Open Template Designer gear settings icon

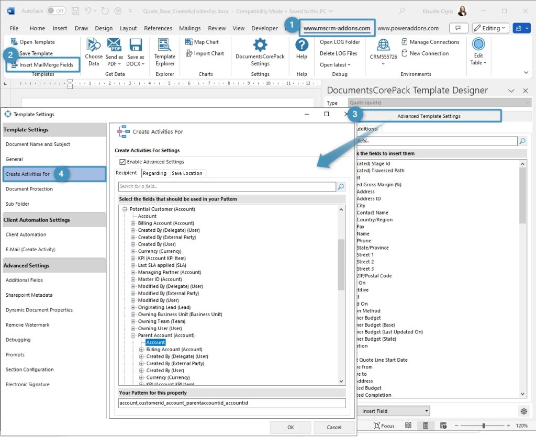523,411
